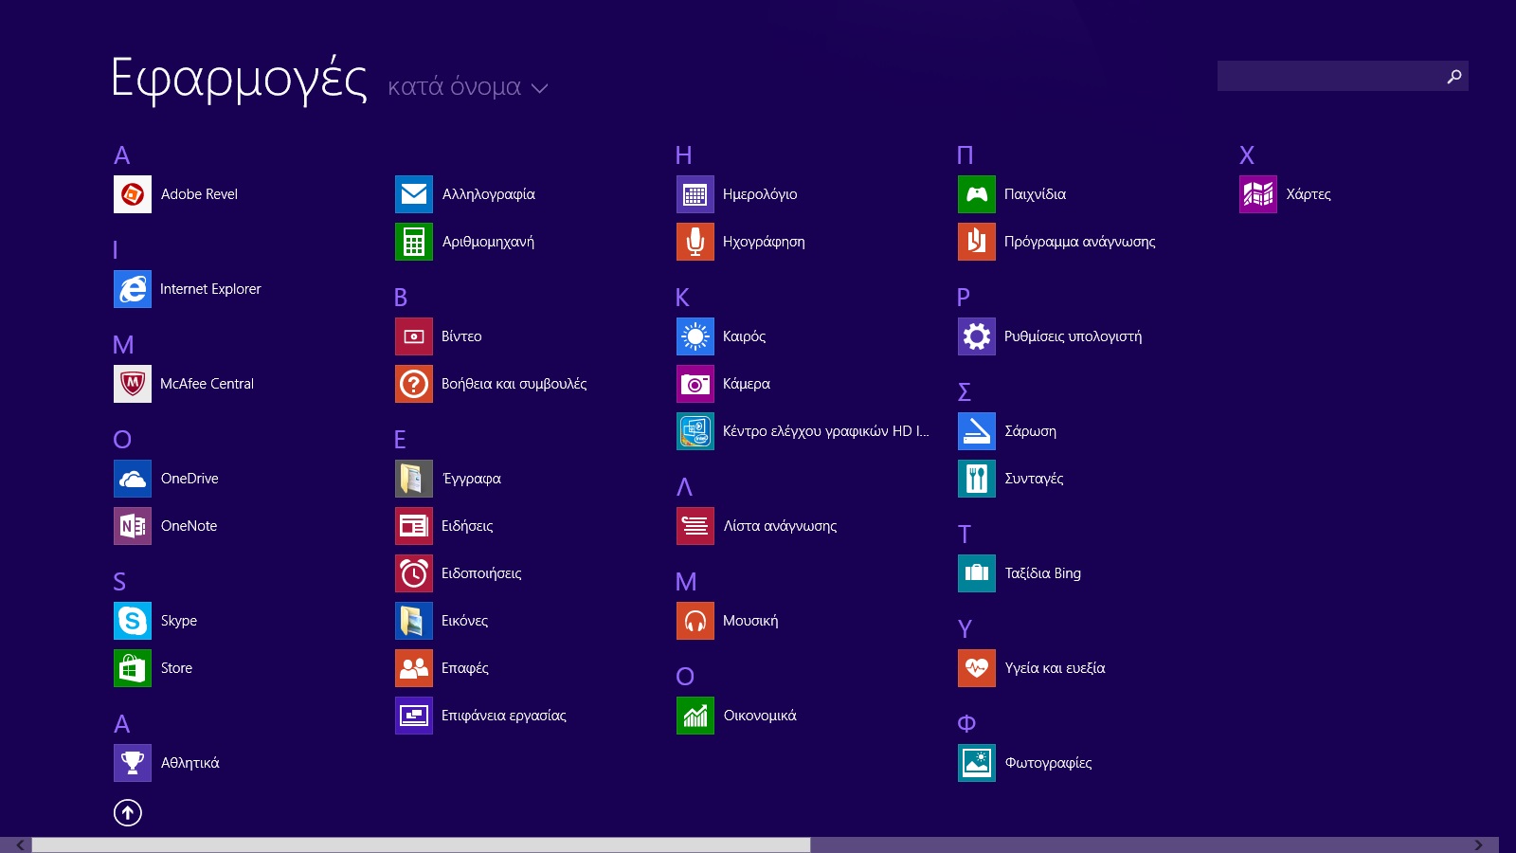Click the 'I' group letter header
The height and width of the screenshot is (853, 1516).
[x=116, y=250]
